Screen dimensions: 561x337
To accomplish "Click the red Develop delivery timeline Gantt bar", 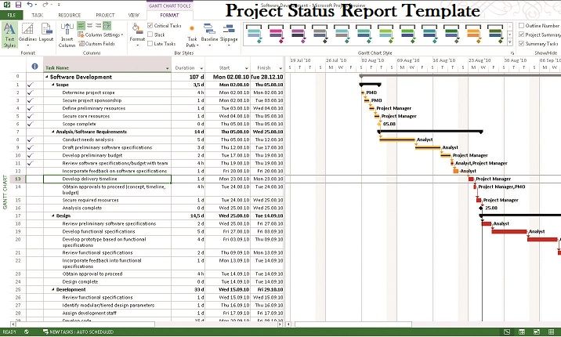I will [471, 179].
